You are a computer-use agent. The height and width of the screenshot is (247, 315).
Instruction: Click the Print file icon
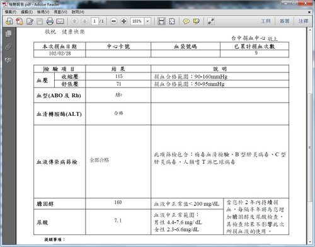tap(50, 21)
